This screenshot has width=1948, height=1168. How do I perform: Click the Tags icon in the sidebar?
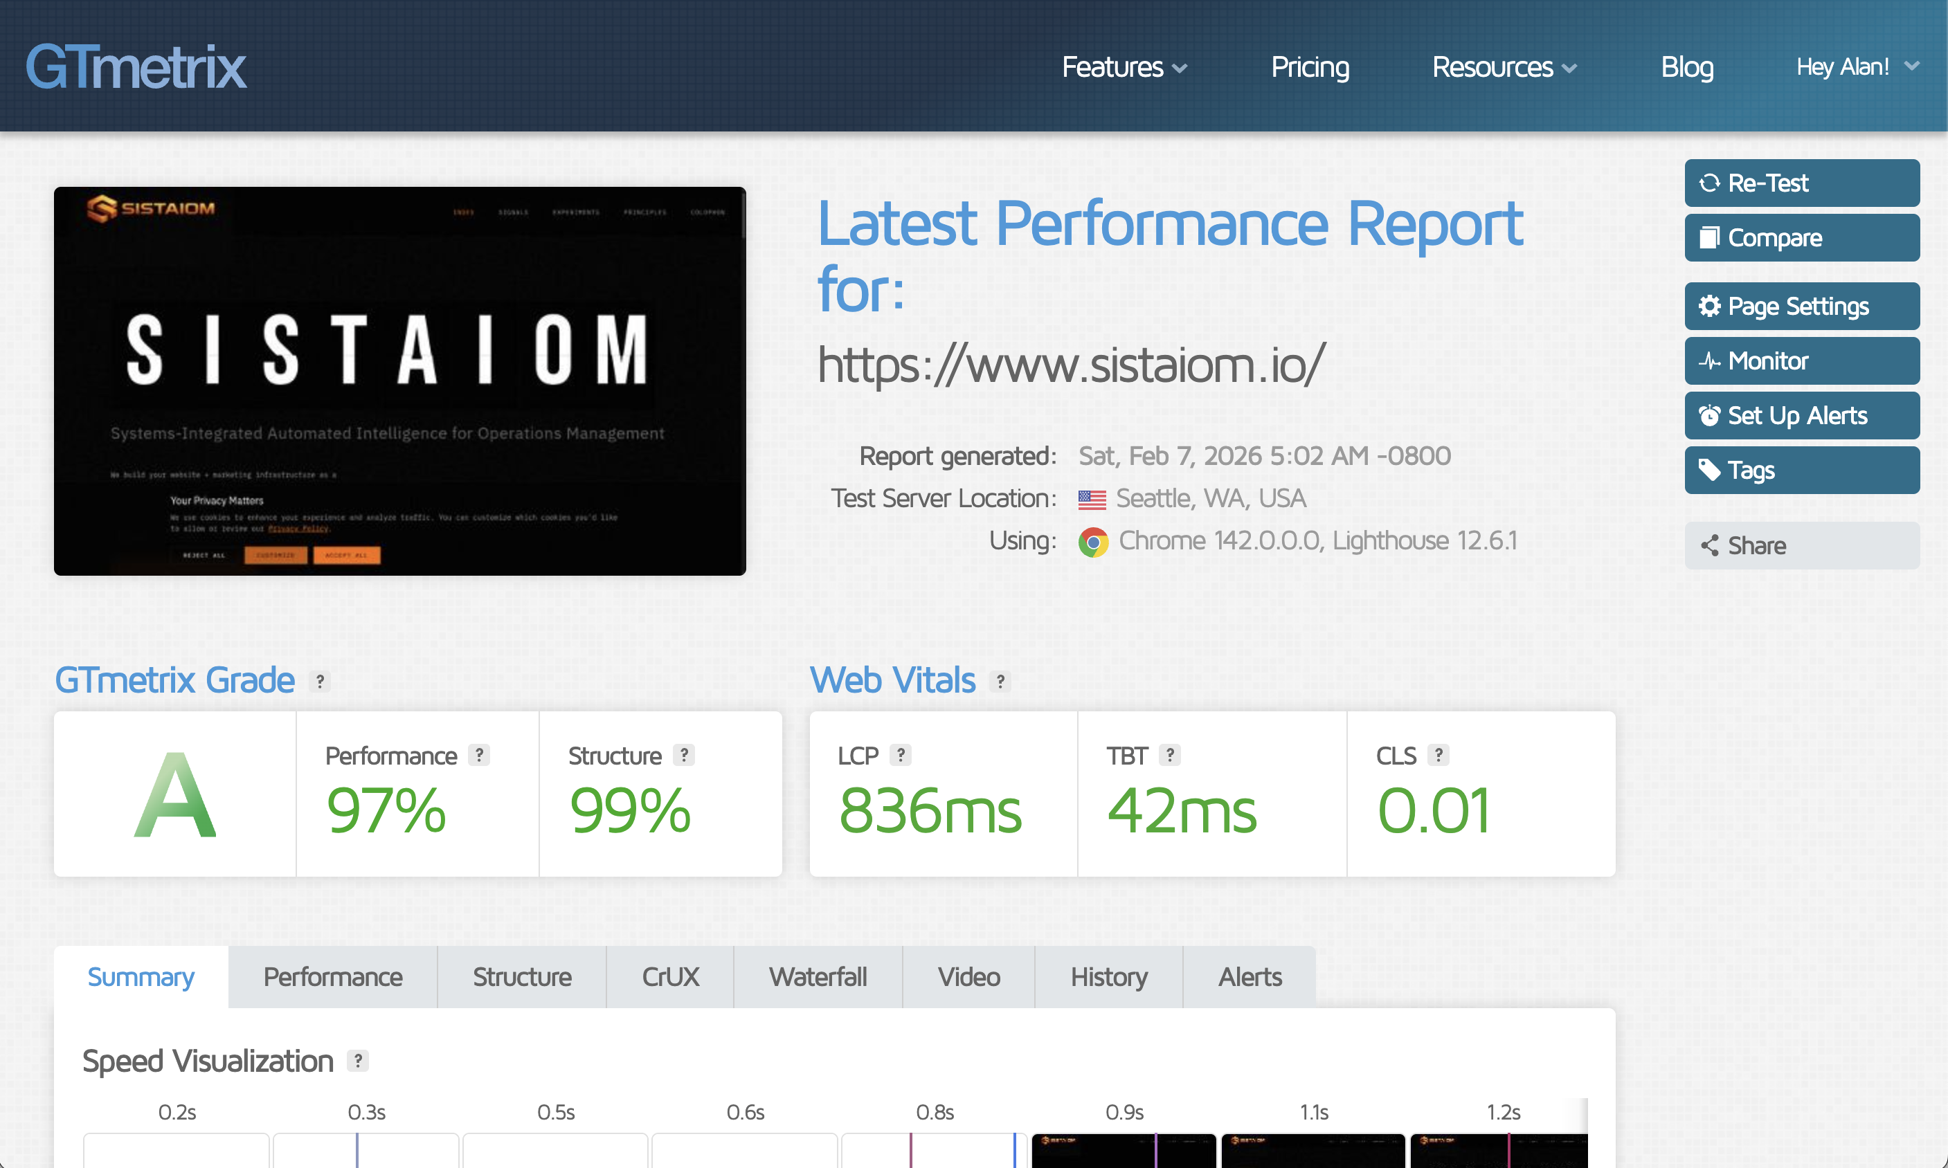point(1710,470)
